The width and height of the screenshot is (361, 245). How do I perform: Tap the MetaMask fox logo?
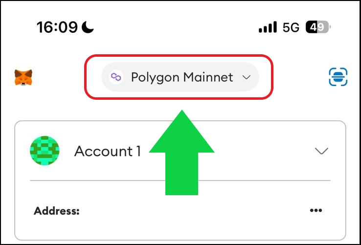[23, 77]
